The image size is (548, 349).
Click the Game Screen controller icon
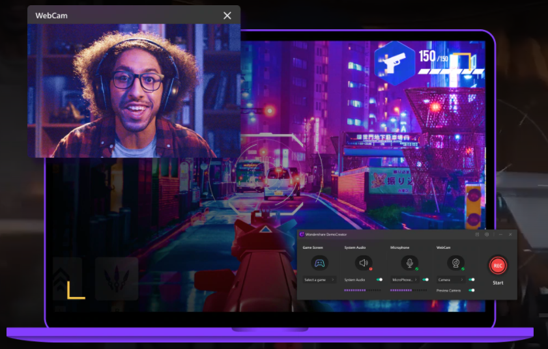pos(319,263)
